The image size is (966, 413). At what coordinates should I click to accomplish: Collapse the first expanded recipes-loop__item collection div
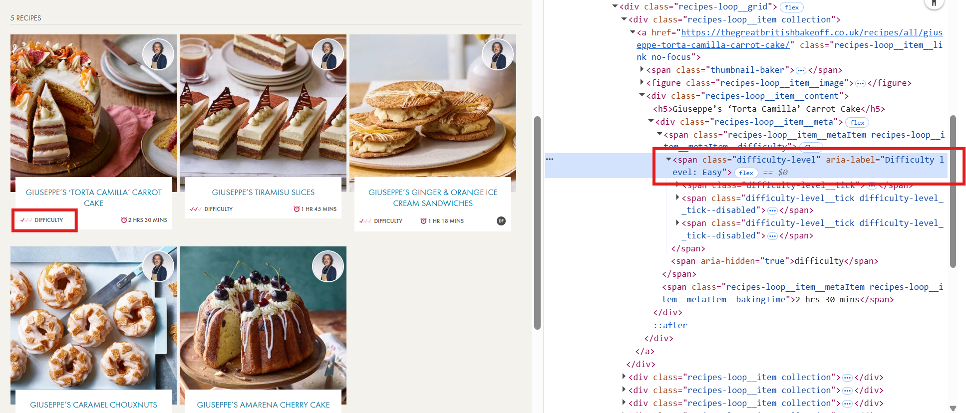click(624, 19)
